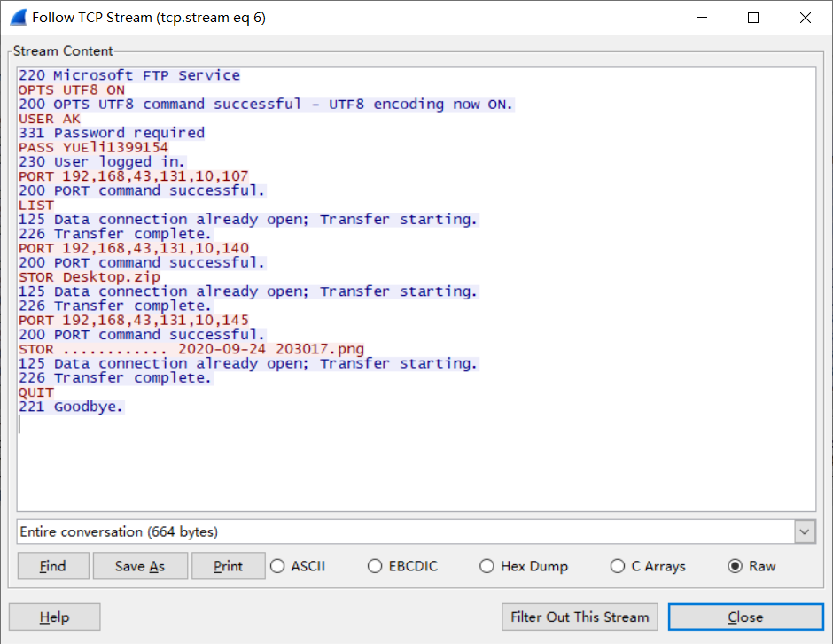The height and width of the screenshot is (644, 833).
Task: Click the Close button at bottom
Action: tap(746, 617)
